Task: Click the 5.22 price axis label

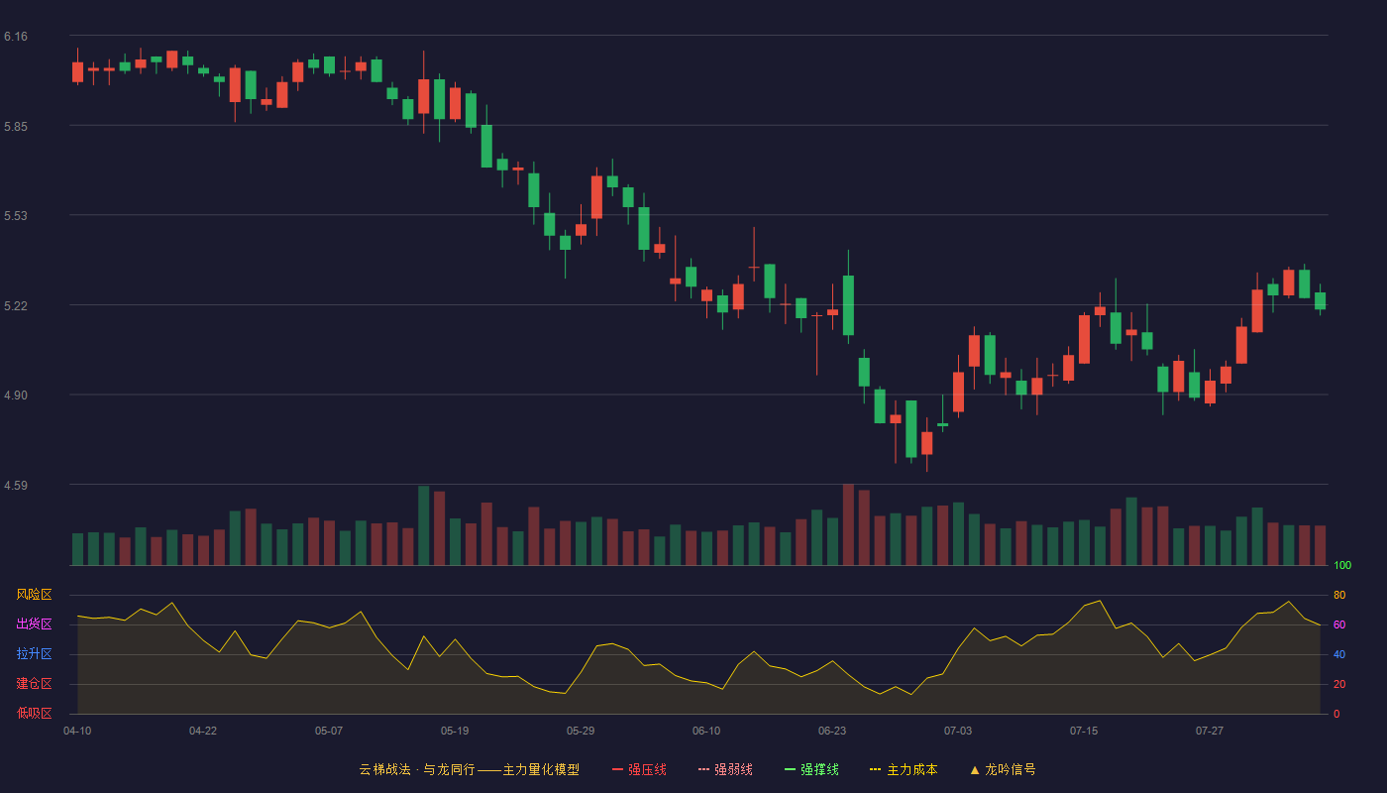Action: click(16, 306)
